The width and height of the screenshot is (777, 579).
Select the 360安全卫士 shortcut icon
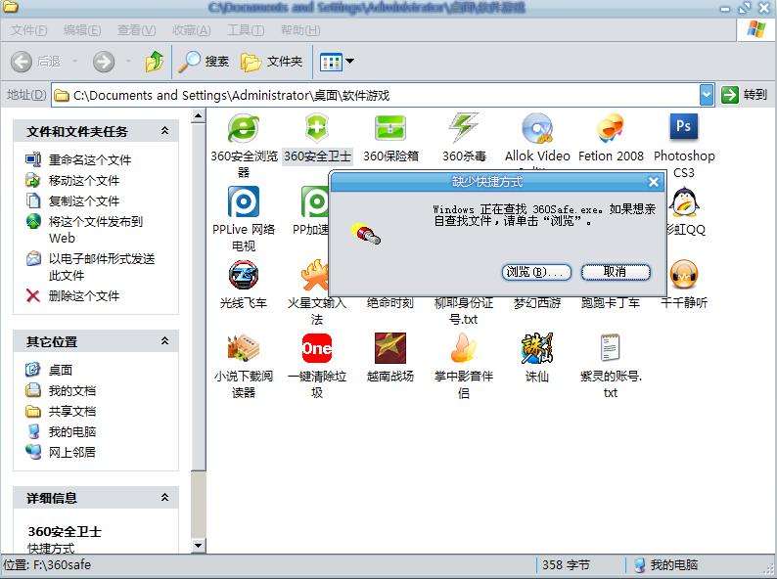click(x=317, y=128)
